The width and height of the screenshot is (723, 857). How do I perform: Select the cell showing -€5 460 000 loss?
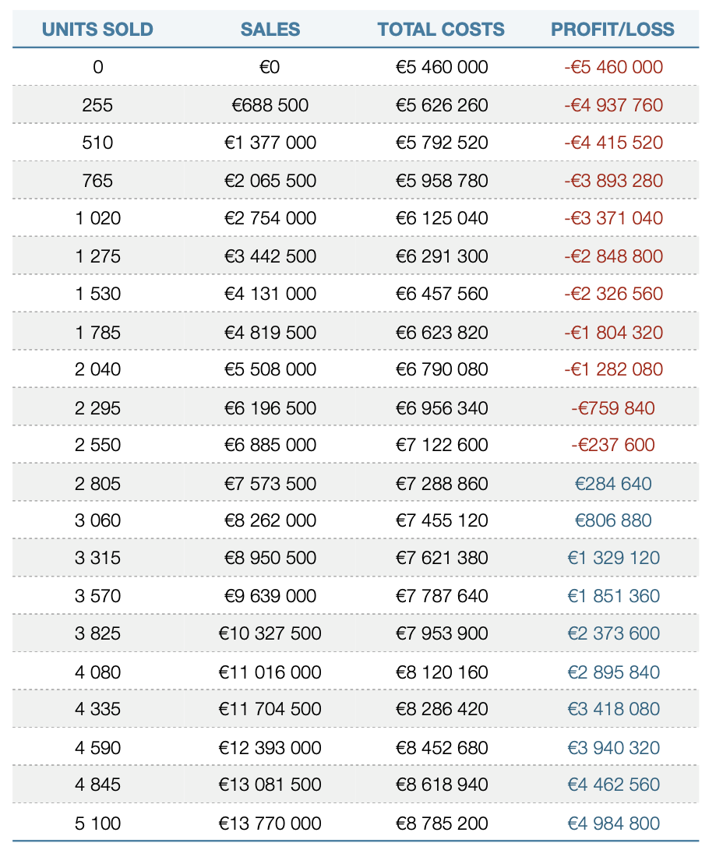click(x=613, y=67)
